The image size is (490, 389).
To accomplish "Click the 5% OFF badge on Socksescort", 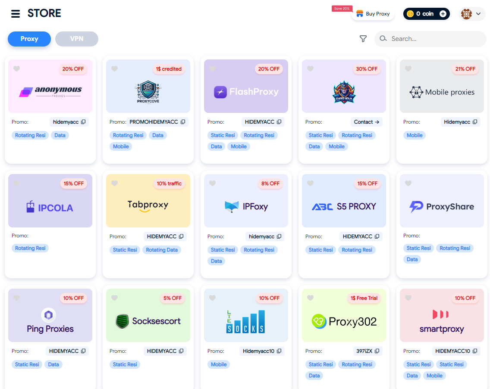I will [173, 298].
